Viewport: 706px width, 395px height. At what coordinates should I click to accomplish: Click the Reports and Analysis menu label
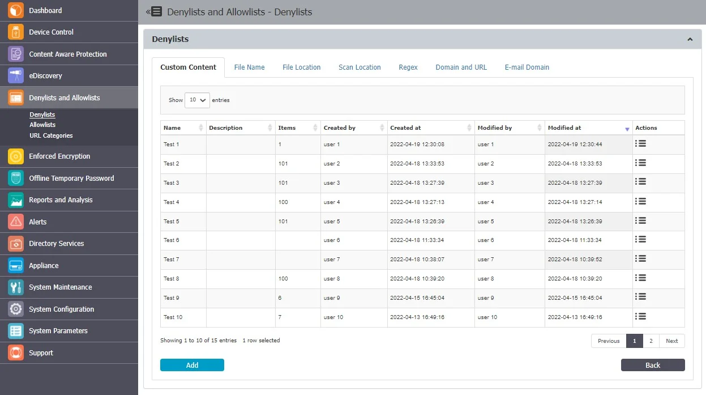pos(61,199)
